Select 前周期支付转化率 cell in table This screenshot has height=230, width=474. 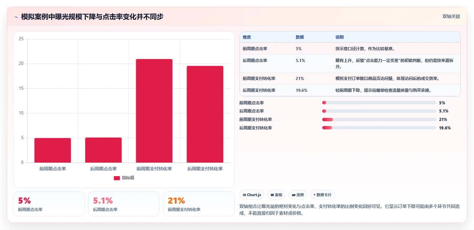point(259,79)
